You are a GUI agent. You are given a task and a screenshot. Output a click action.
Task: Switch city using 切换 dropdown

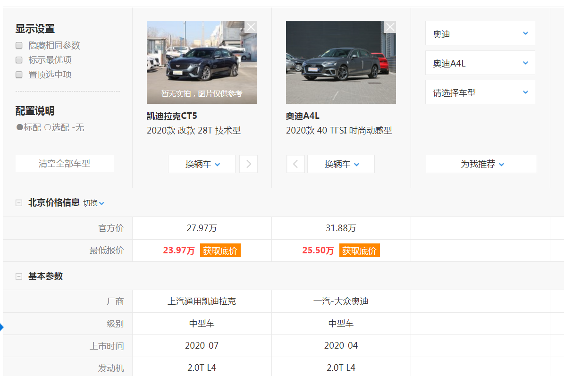coord(93,203)
